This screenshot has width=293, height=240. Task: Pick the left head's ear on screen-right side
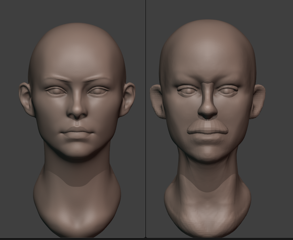click(x=128, y=99)
